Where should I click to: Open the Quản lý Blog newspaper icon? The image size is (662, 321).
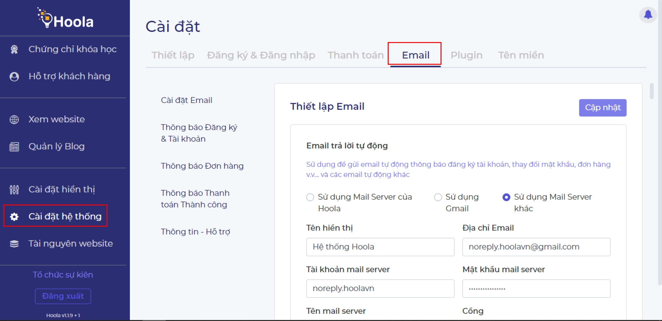(14, 147)
